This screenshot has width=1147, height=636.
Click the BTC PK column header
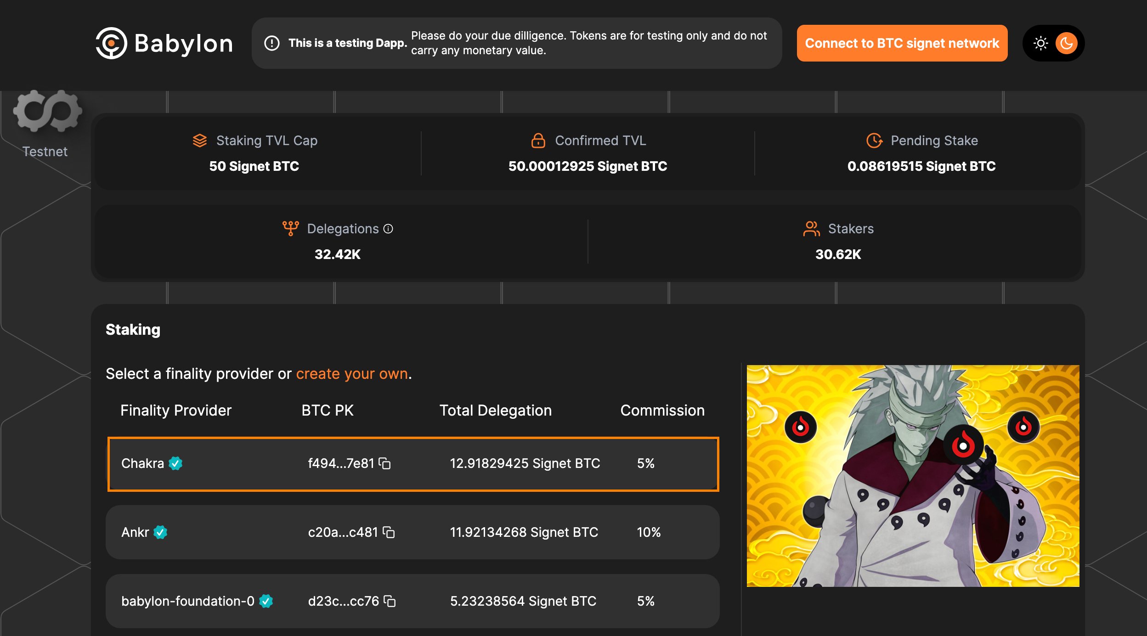(328, 411)
